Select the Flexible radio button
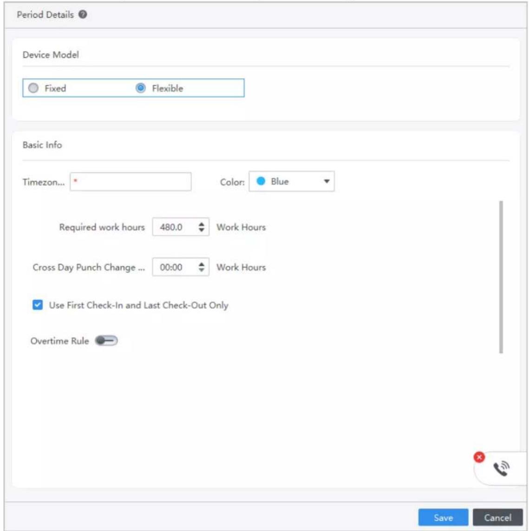The height and width of the screenshot is (531, 529). (x=141, y=88)
